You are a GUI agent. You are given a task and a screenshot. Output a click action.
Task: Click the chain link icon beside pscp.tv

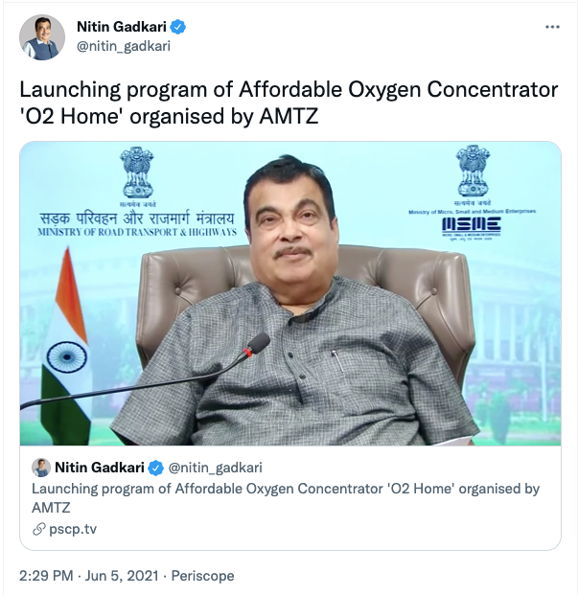39,529
